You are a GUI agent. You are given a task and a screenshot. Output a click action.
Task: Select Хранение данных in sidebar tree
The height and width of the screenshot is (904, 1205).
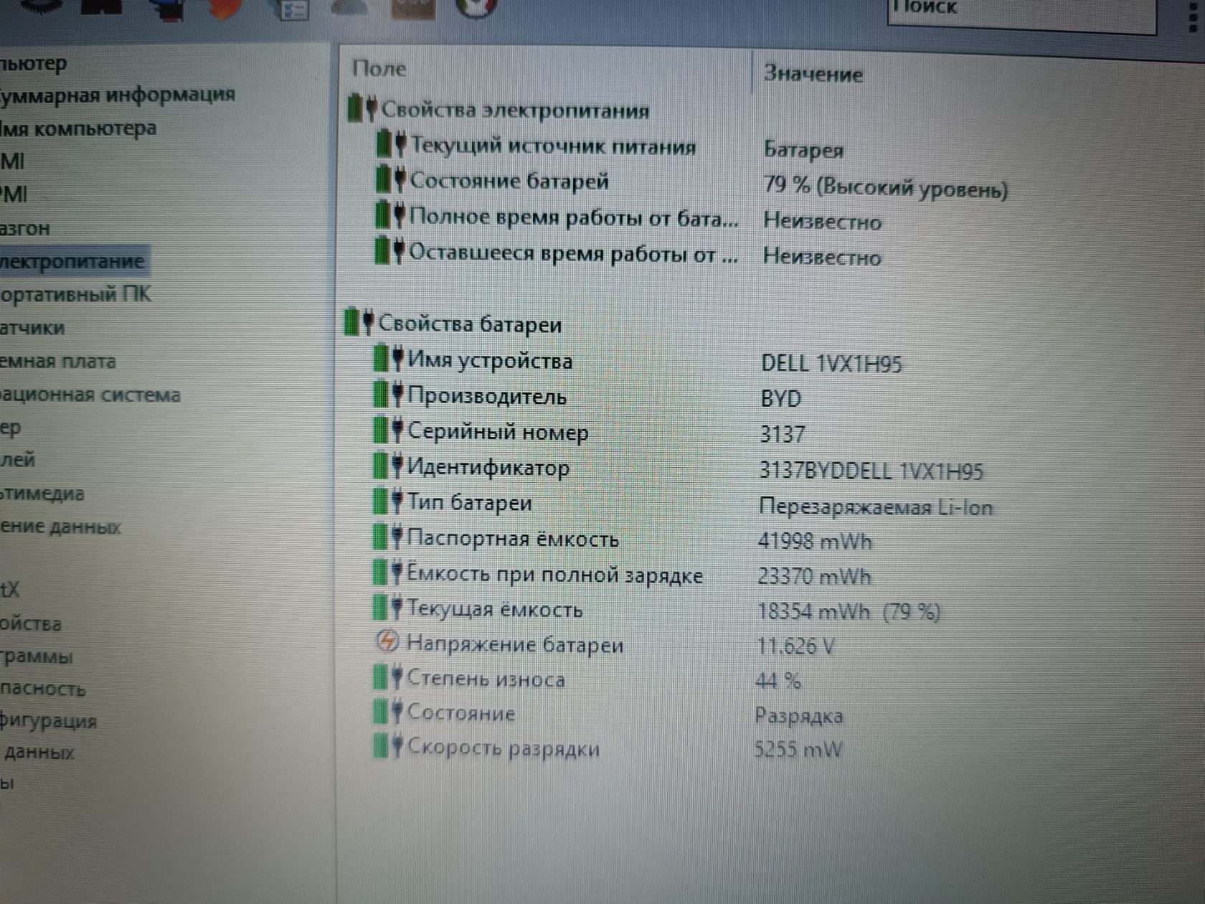(x=60, y=527)
